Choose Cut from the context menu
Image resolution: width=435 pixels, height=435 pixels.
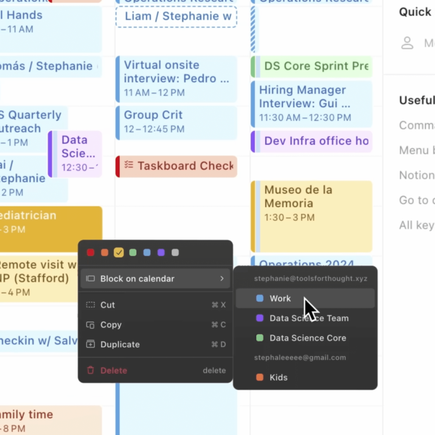coord(155,305)
